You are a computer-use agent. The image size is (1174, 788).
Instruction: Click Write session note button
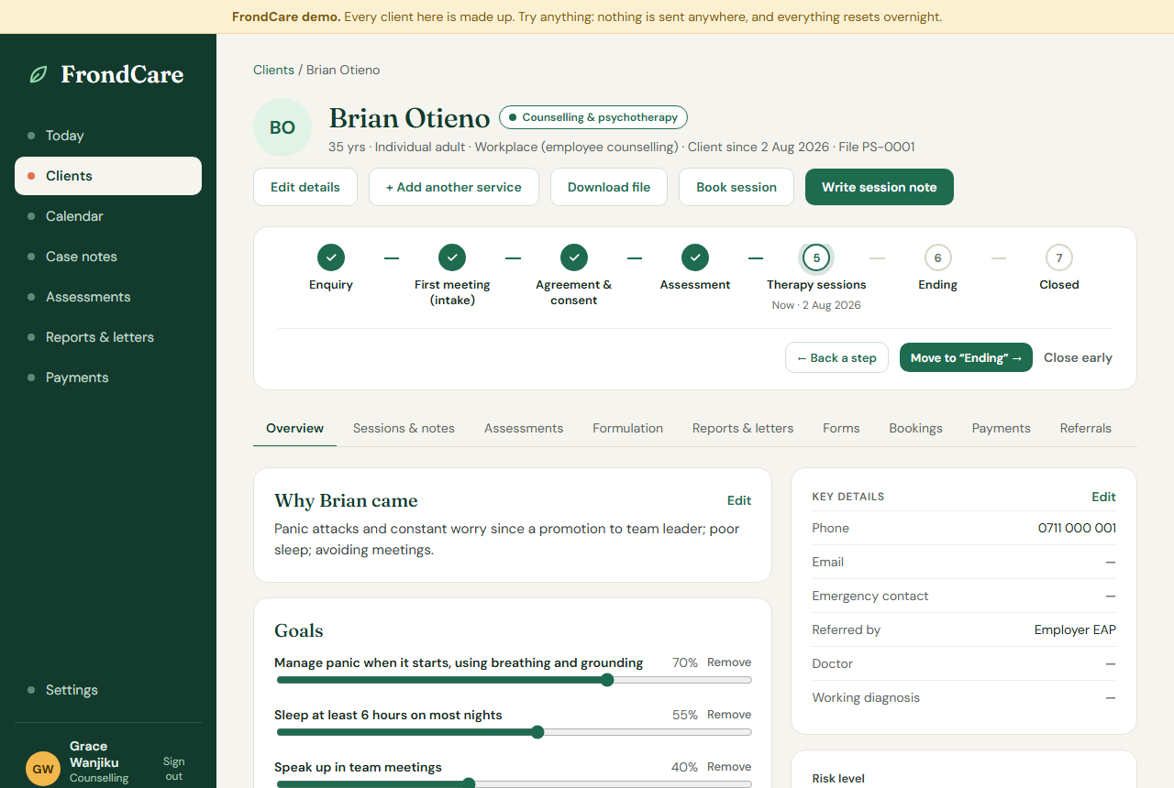(880, 187)
